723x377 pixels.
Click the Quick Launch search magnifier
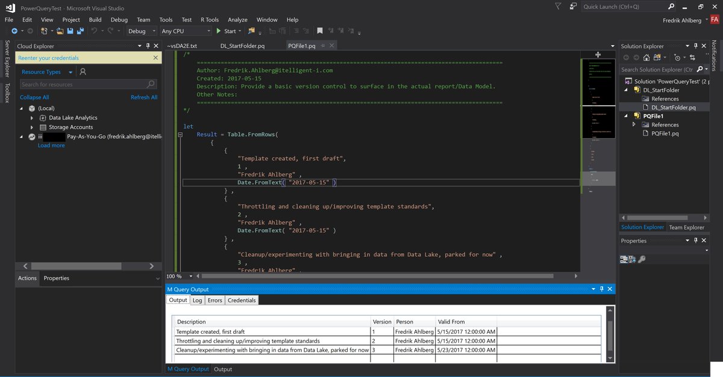click(671, 6)
